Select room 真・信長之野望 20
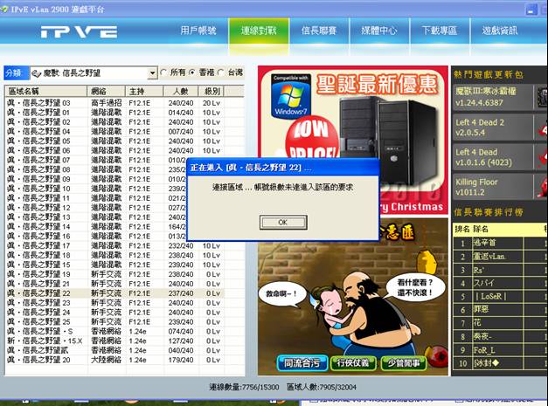 pyautogui.click(x=114, y=360)
